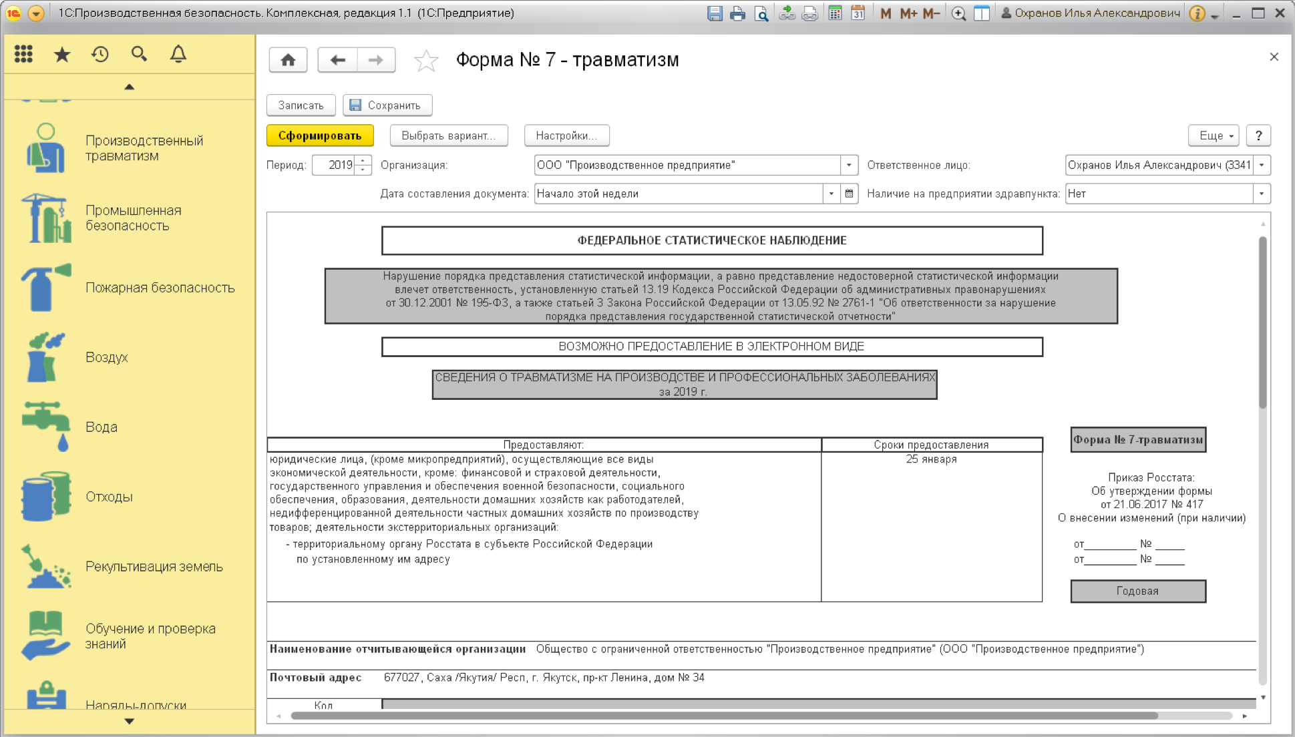
Task: Open Отходы section
Action: [x=130, y=497]
